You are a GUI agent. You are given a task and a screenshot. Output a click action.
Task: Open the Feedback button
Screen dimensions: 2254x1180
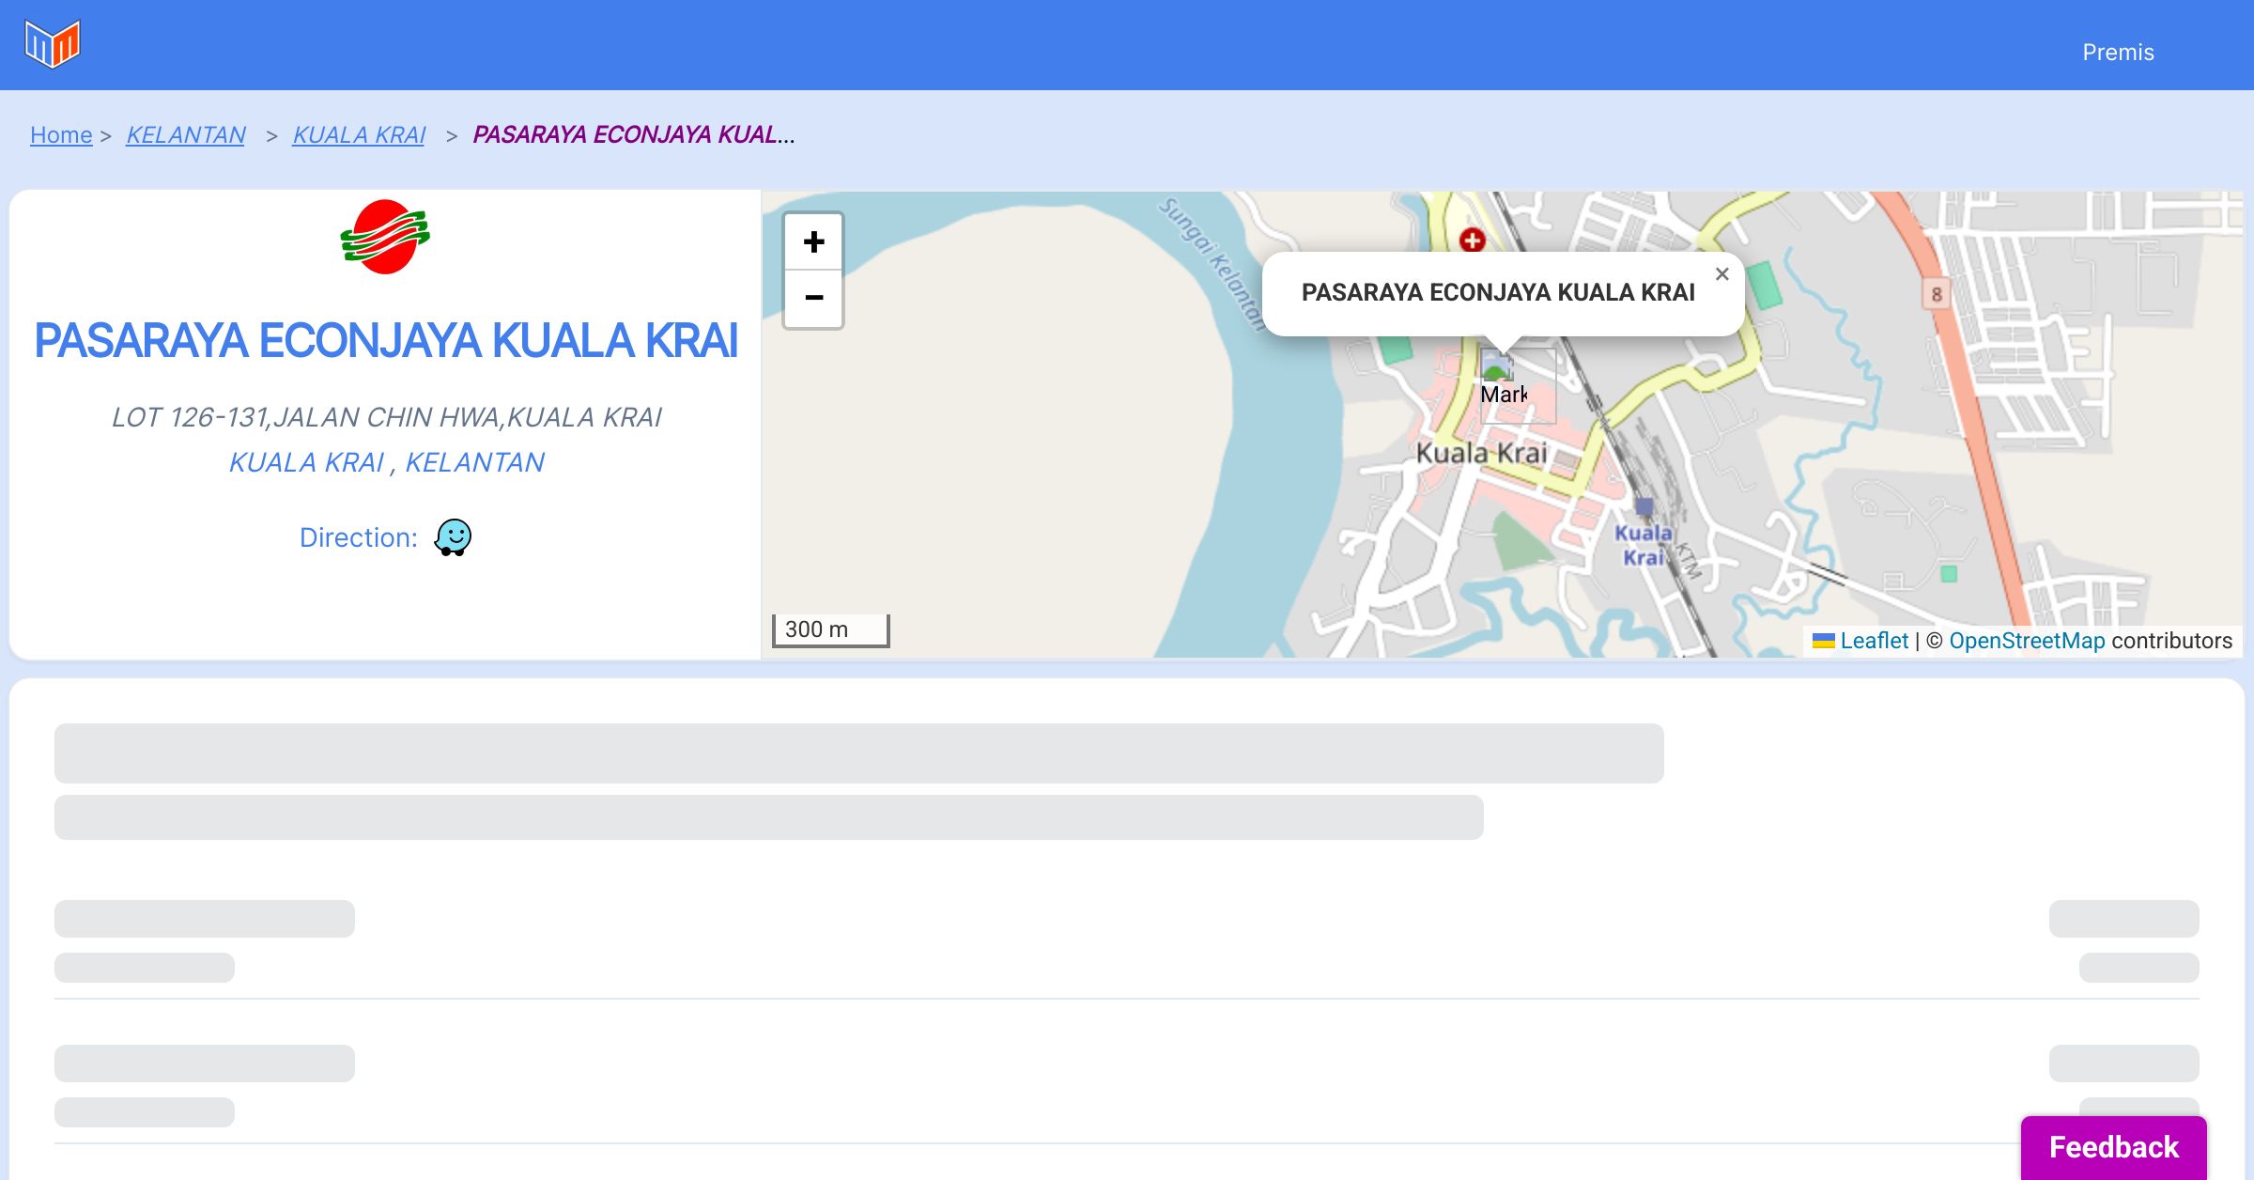[x=2113, y=1146]
